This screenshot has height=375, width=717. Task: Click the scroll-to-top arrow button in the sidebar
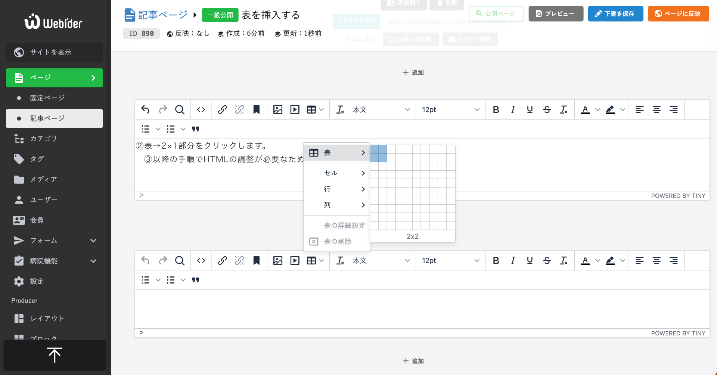click(55, 355)
